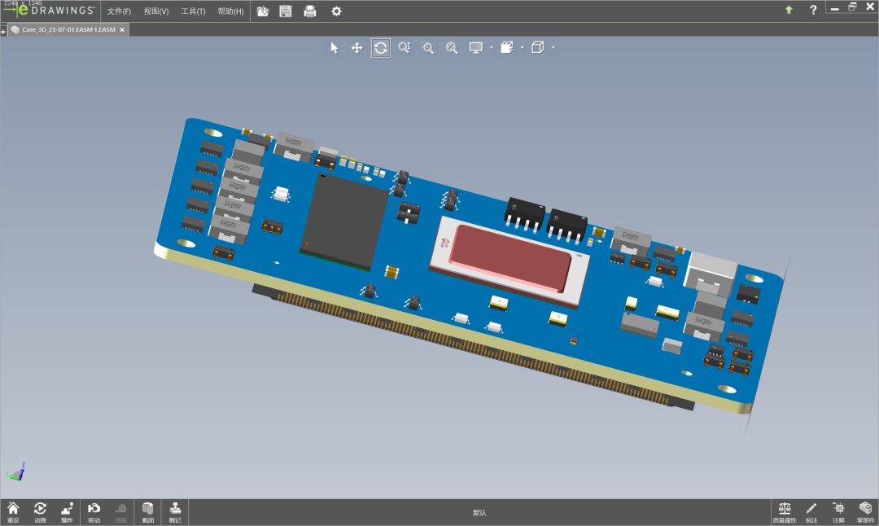Toggle the 截面 section view tool
This screenshot has width=879, height=526.
147,512
